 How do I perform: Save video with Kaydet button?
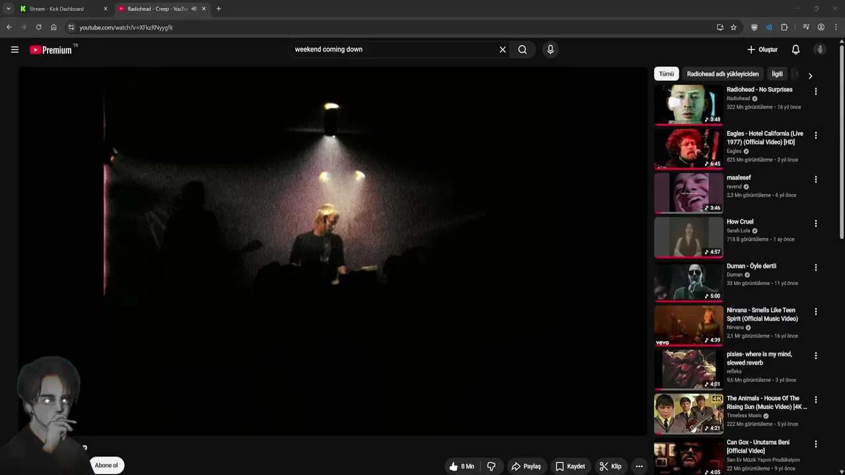pyautogui.click(x=570, y=466)
